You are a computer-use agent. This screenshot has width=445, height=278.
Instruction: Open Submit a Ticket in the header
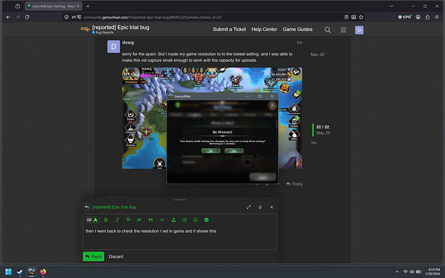[230, 29]
